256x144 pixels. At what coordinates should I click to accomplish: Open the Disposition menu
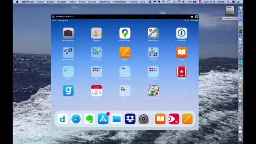104,2
